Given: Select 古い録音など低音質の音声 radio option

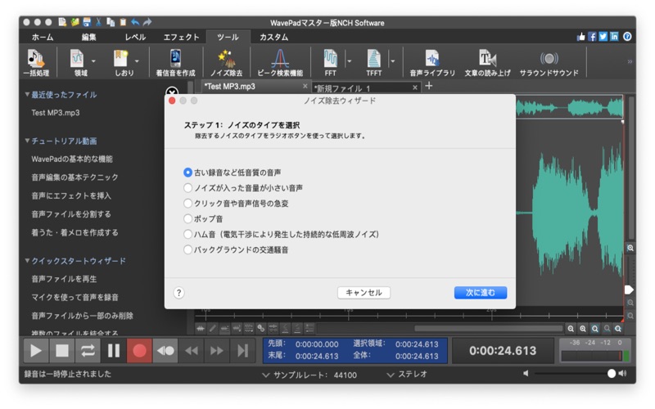Looking at the screenshot, I should tap(188, 173).
